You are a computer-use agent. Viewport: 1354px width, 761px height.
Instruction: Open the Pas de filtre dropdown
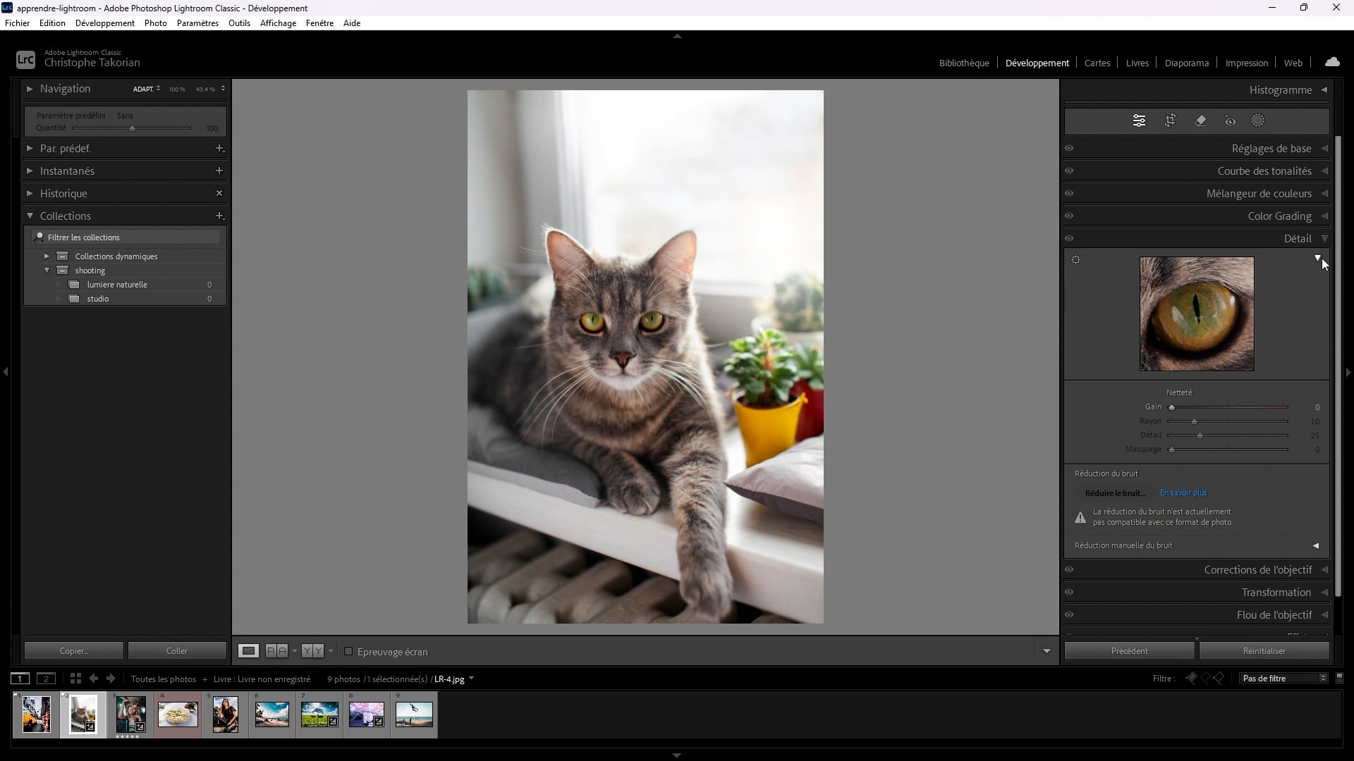[x=1284, y=679]
